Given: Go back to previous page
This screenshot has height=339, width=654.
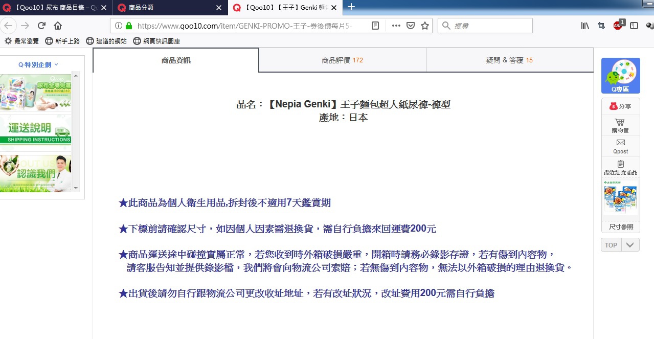Looking at the screenshot, I should point(9,26).
